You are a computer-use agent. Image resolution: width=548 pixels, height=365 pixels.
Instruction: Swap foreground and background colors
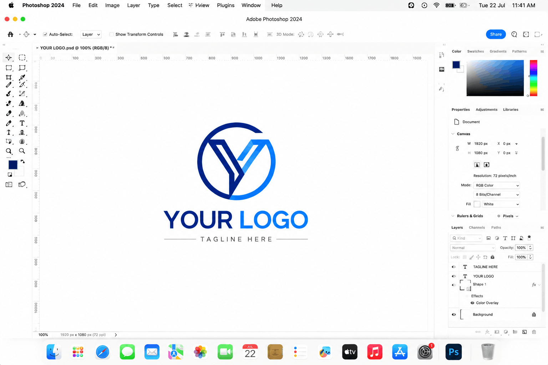coord(22,161)
